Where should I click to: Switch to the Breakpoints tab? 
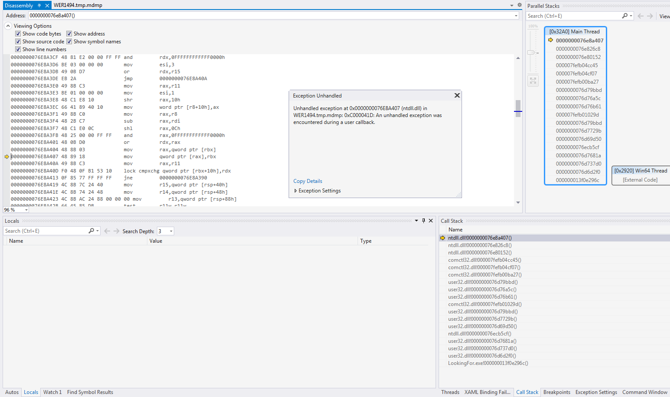[557, 392]
